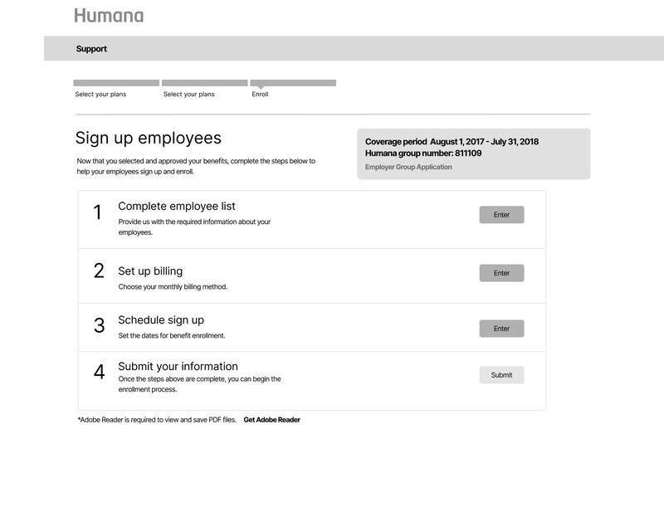Click the coverage period info box

click(x=473, y=154)
